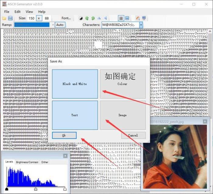The image size is (213, 194).
Task: Choose the Colour output option
Action: [123, 84]
